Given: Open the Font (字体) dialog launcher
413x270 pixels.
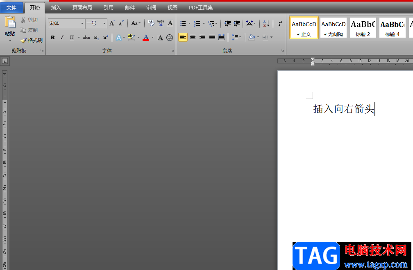Looking at the screenshot, I should [x=172, y=50].
